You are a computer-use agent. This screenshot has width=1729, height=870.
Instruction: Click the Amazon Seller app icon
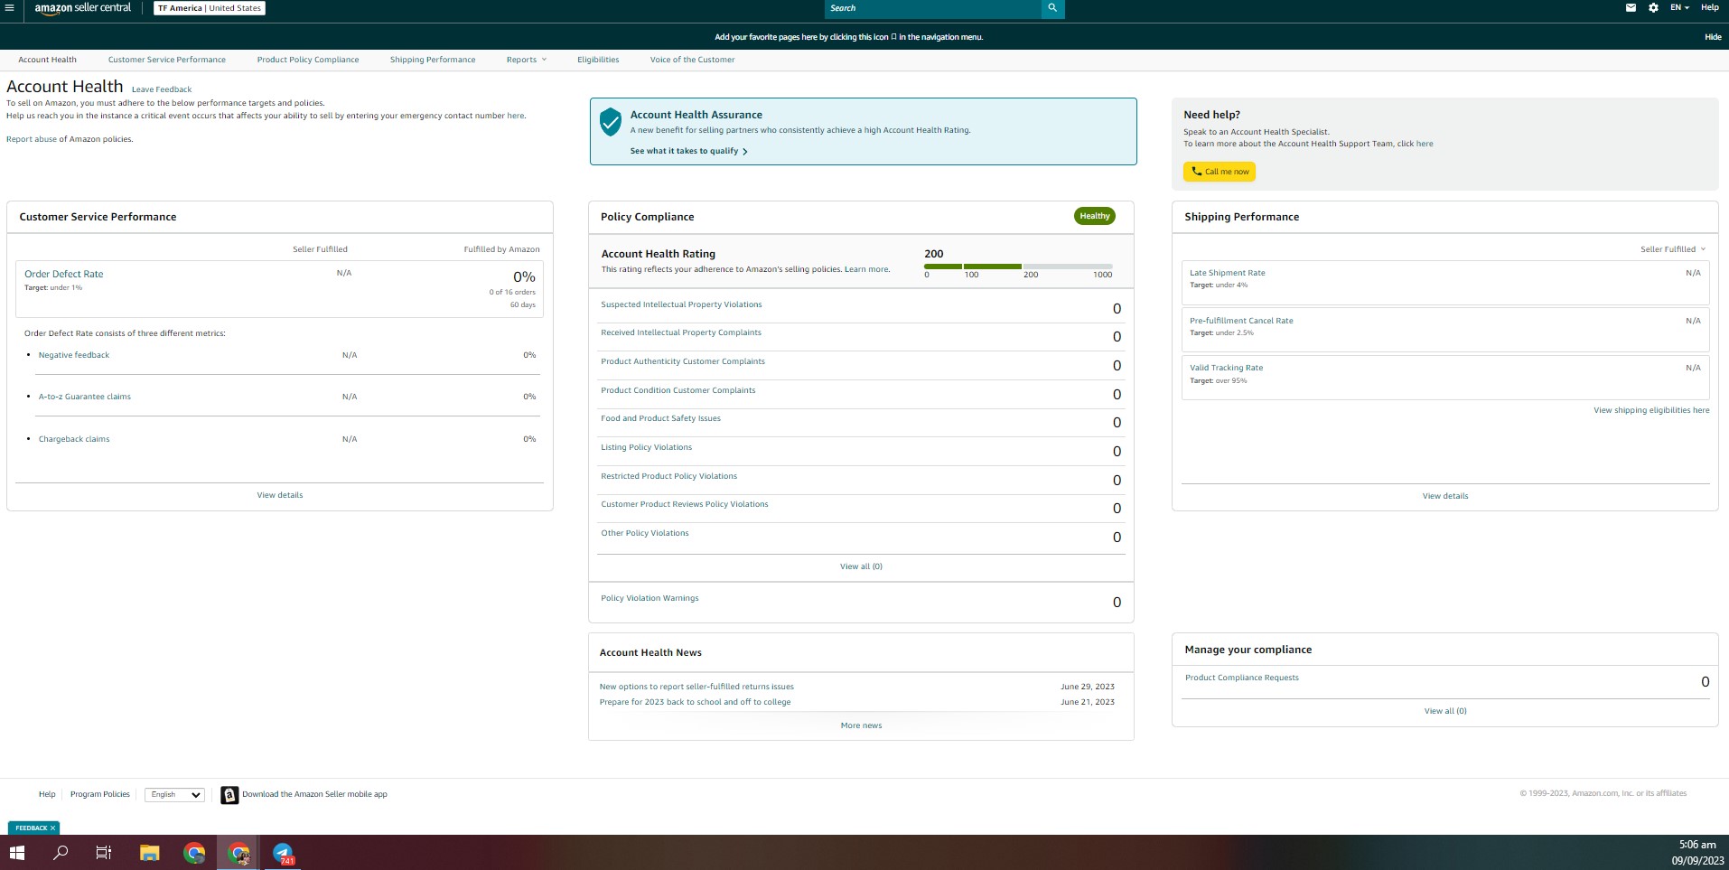pos(229,795)
